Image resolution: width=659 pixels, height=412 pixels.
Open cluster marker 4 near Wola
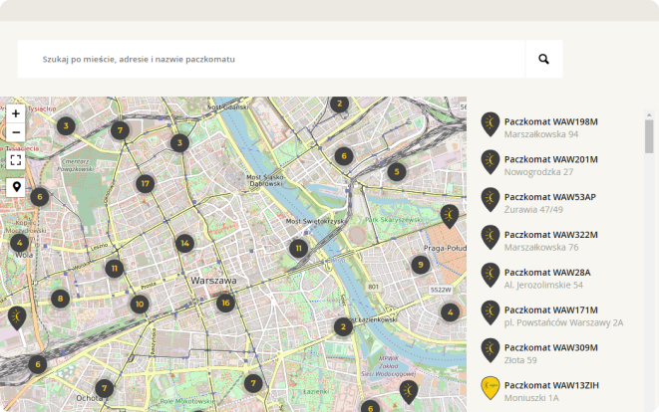pyautogui.click(x=19, y=243)
